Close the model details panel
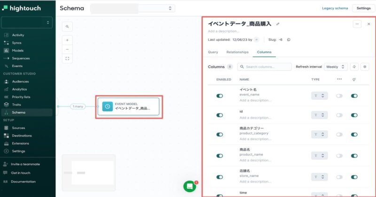 [x=368, y=24]
